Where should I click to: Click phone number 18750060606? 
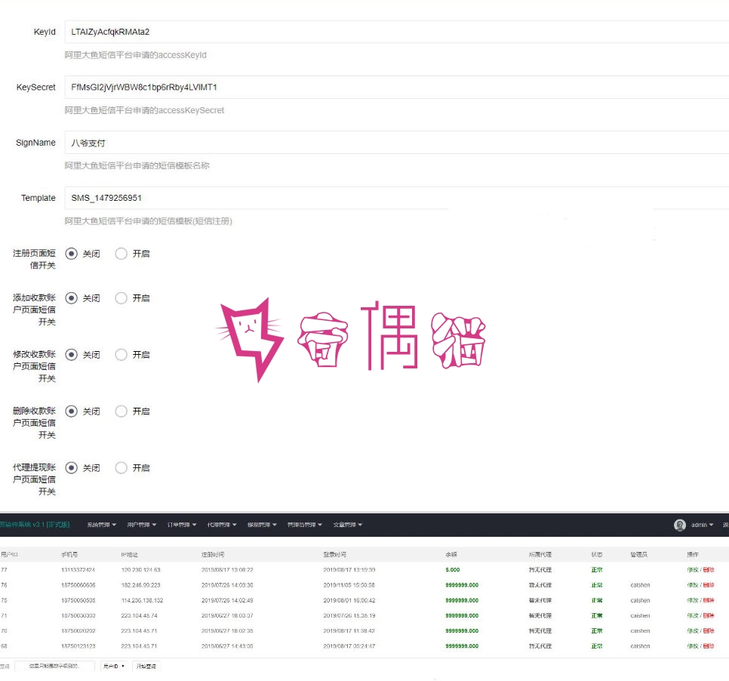click(78, 585)
